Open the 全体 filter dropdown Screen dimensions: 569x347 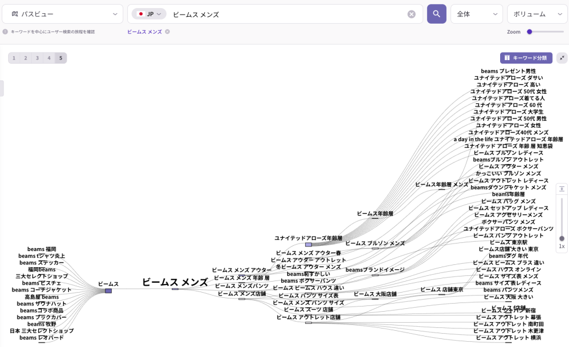click(x=476, y=14)
